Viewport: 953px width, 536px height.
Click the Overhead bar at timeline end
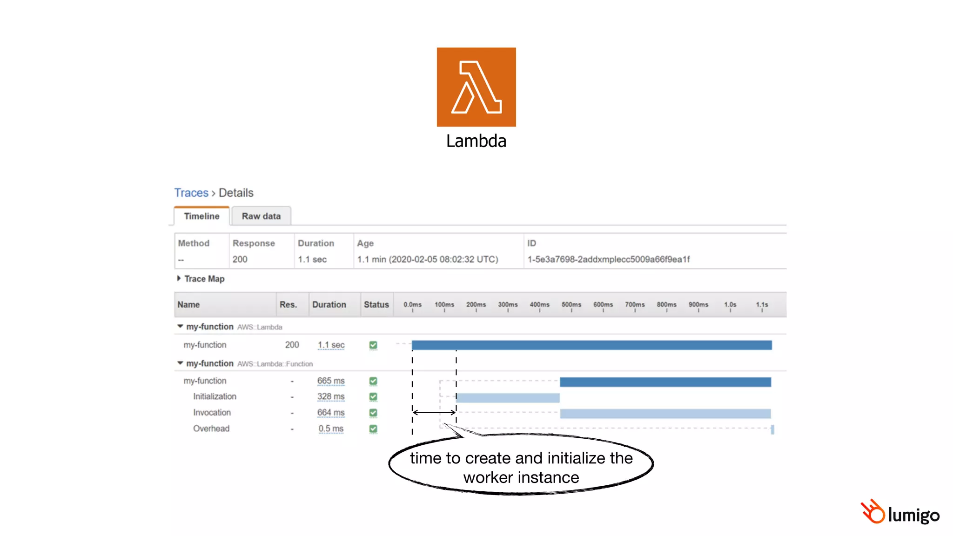(x=772, y=429)
